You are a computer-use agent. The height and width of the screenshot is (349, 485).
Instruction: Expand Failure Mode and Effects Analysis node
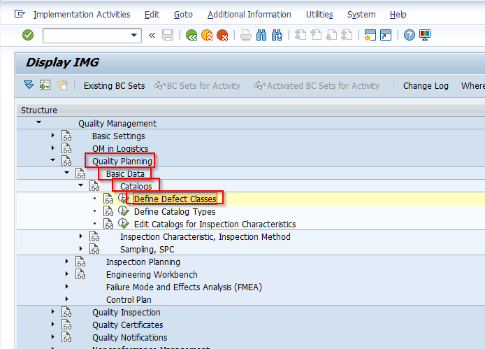pyautogui.click(x=67, y=287)
